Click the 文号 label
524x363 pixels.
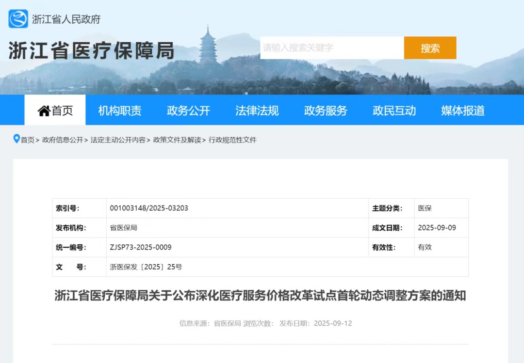71,267
